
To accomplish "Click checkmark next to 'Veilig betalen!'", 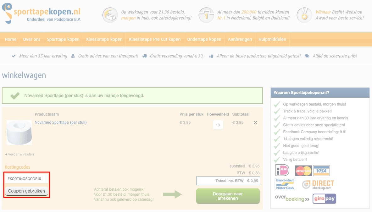I will 277,160.
